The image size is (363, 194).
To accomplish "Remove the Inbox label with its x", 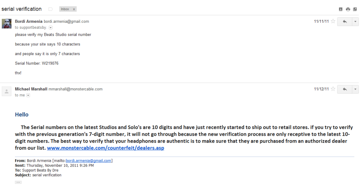I will (x=74, y=9).
